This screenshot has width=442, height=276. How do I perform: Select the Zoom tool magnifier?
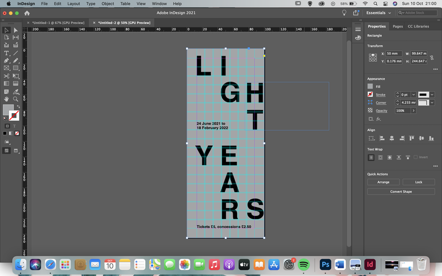click(x=16, y=99)
